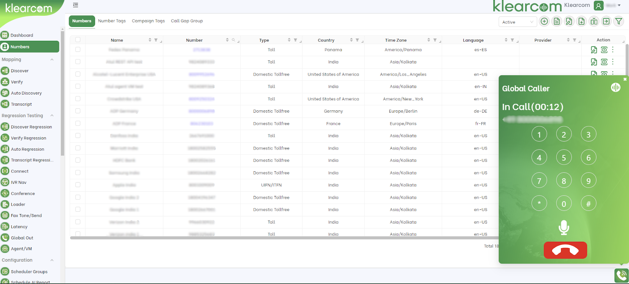The image size is (629, 284).
Task: Switch to the Number Tags tab
Action: [112, 21]
